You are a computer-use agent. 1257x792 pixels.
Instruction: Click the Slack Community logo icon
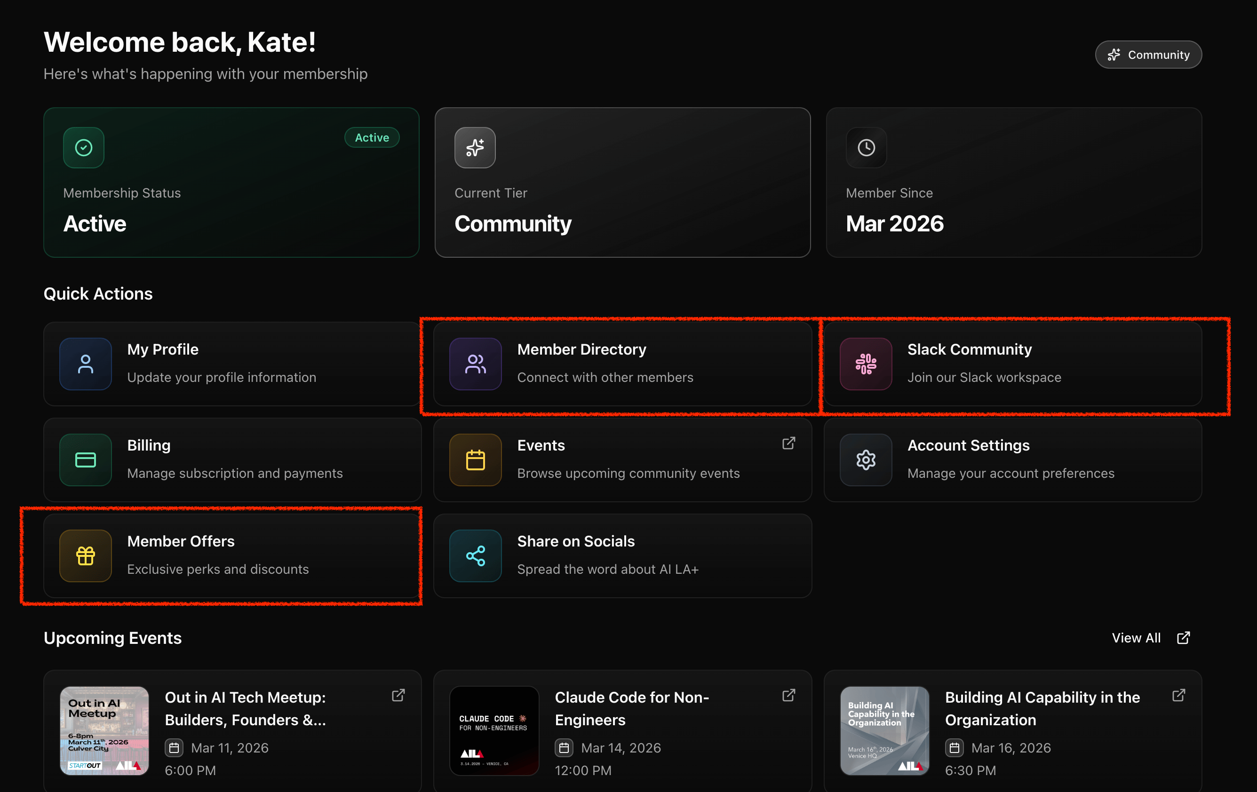point(866,364)
